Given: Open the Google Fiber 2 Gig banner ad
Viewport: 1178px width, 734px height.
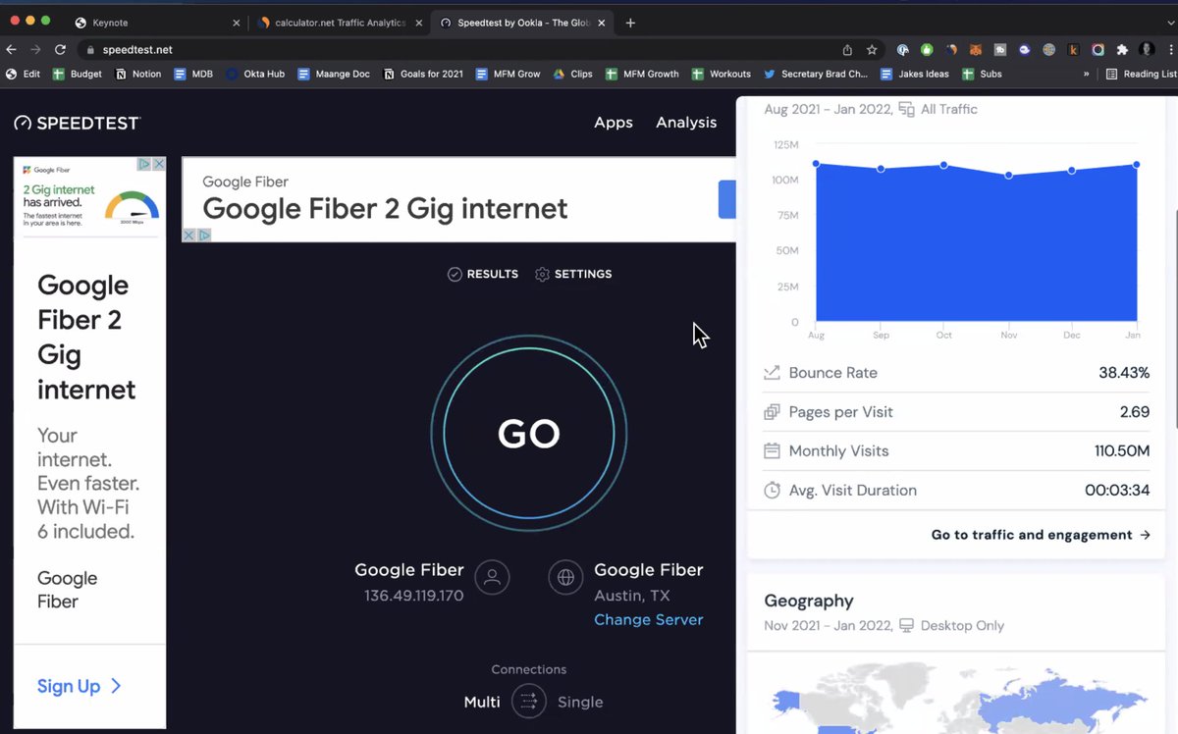Looking at the screenshot, I should pyautogui.click(x=458, y=199).
